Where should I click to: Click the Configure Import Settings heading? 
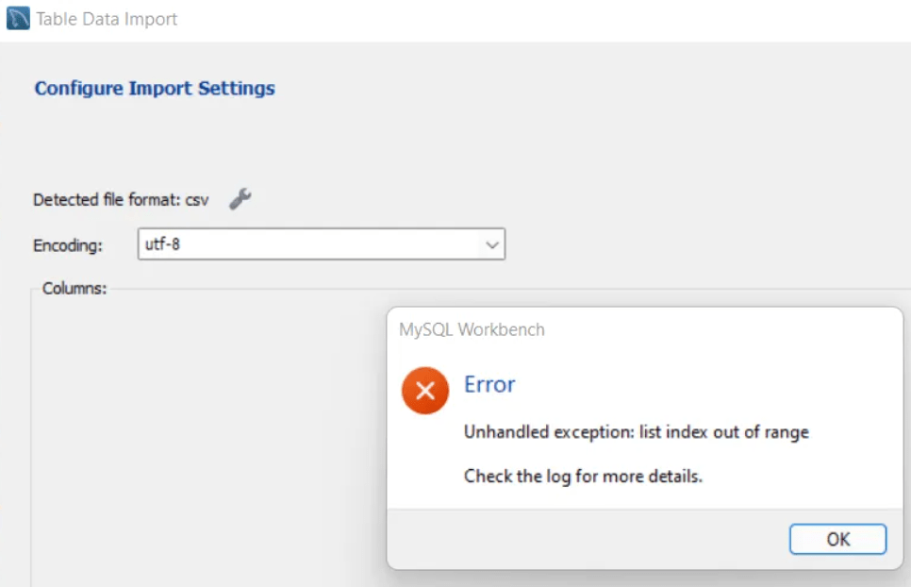(x=155, y=89)
